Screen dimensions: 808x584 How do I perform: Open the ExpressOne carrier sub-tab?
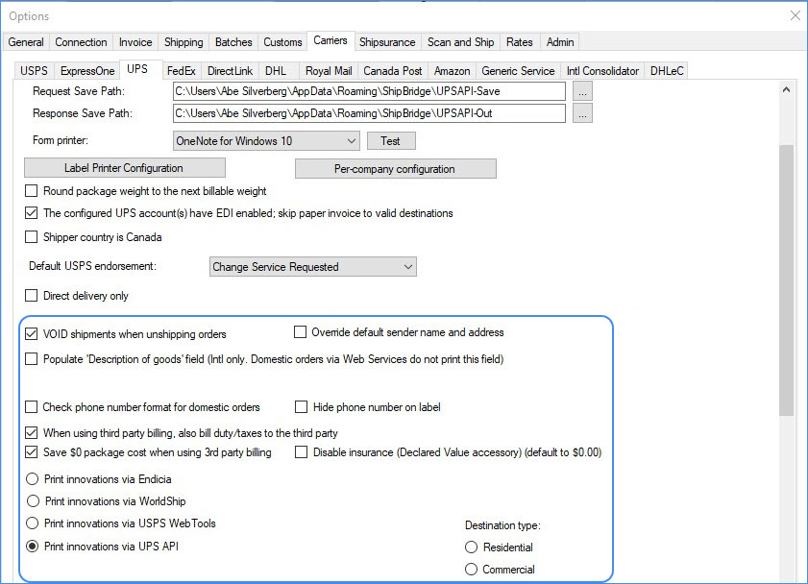(x=87, y=71)
